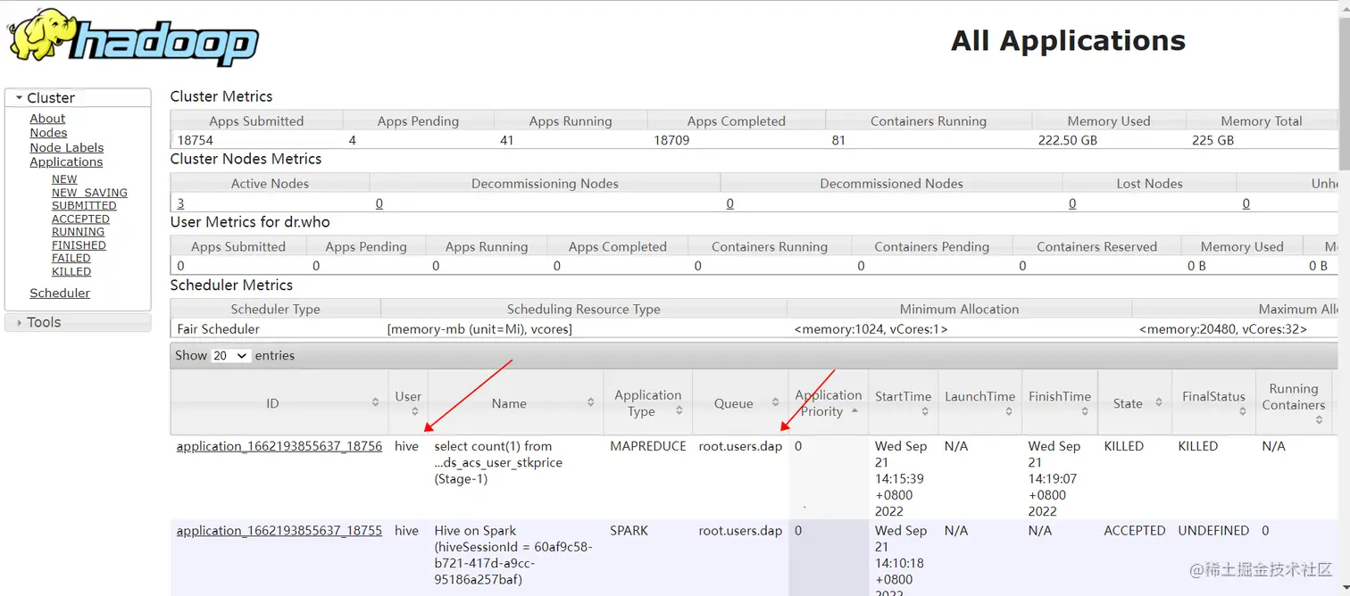Filter applications by RUNNING state
Image resolution: width=1350 pixels, height=596 pixels.
(78, 232)
